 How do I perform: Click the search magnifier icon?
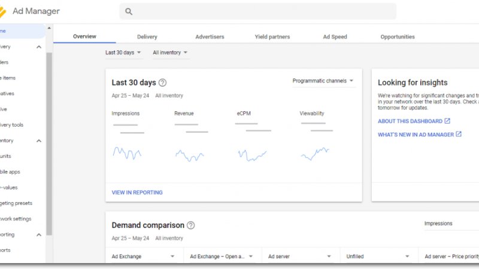coord(129,11)
